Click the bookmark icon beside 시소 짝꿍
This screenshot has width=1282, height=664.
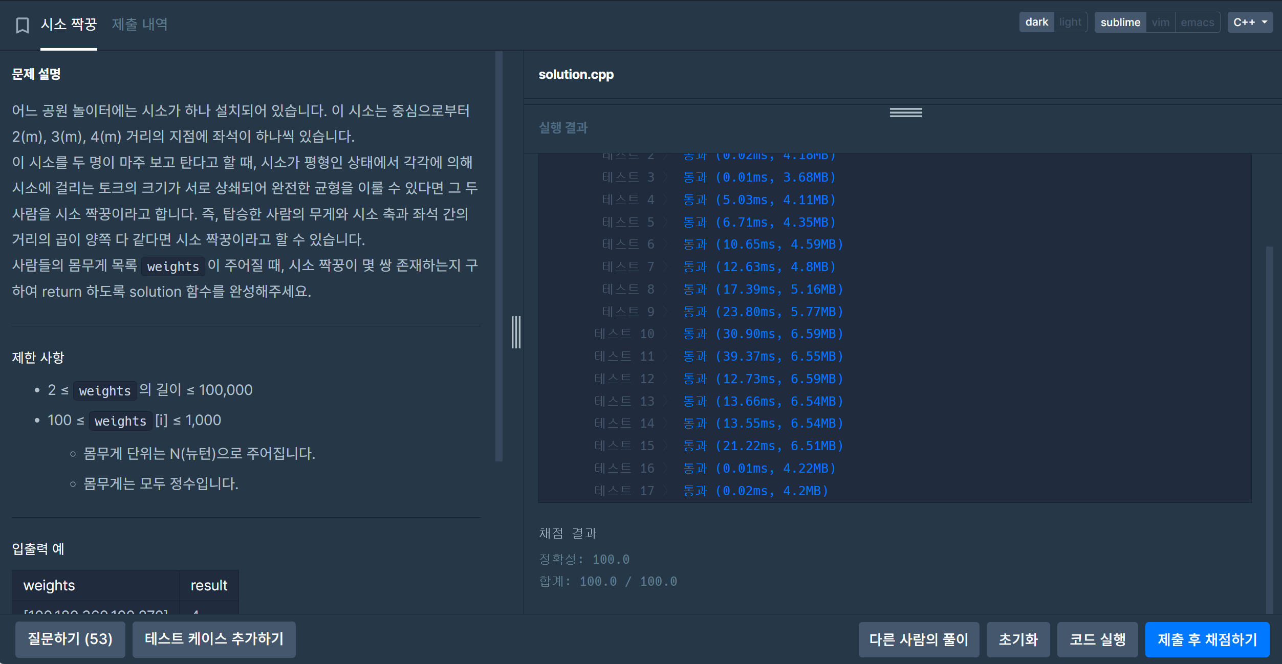click(x=22, y=25)
